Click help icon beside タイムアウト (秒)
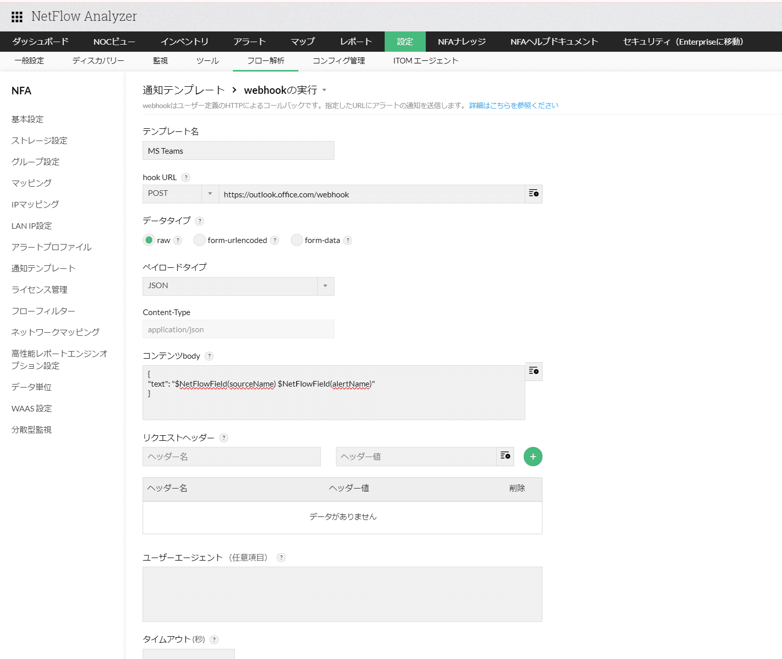782x659 pixels. point(214,640)
